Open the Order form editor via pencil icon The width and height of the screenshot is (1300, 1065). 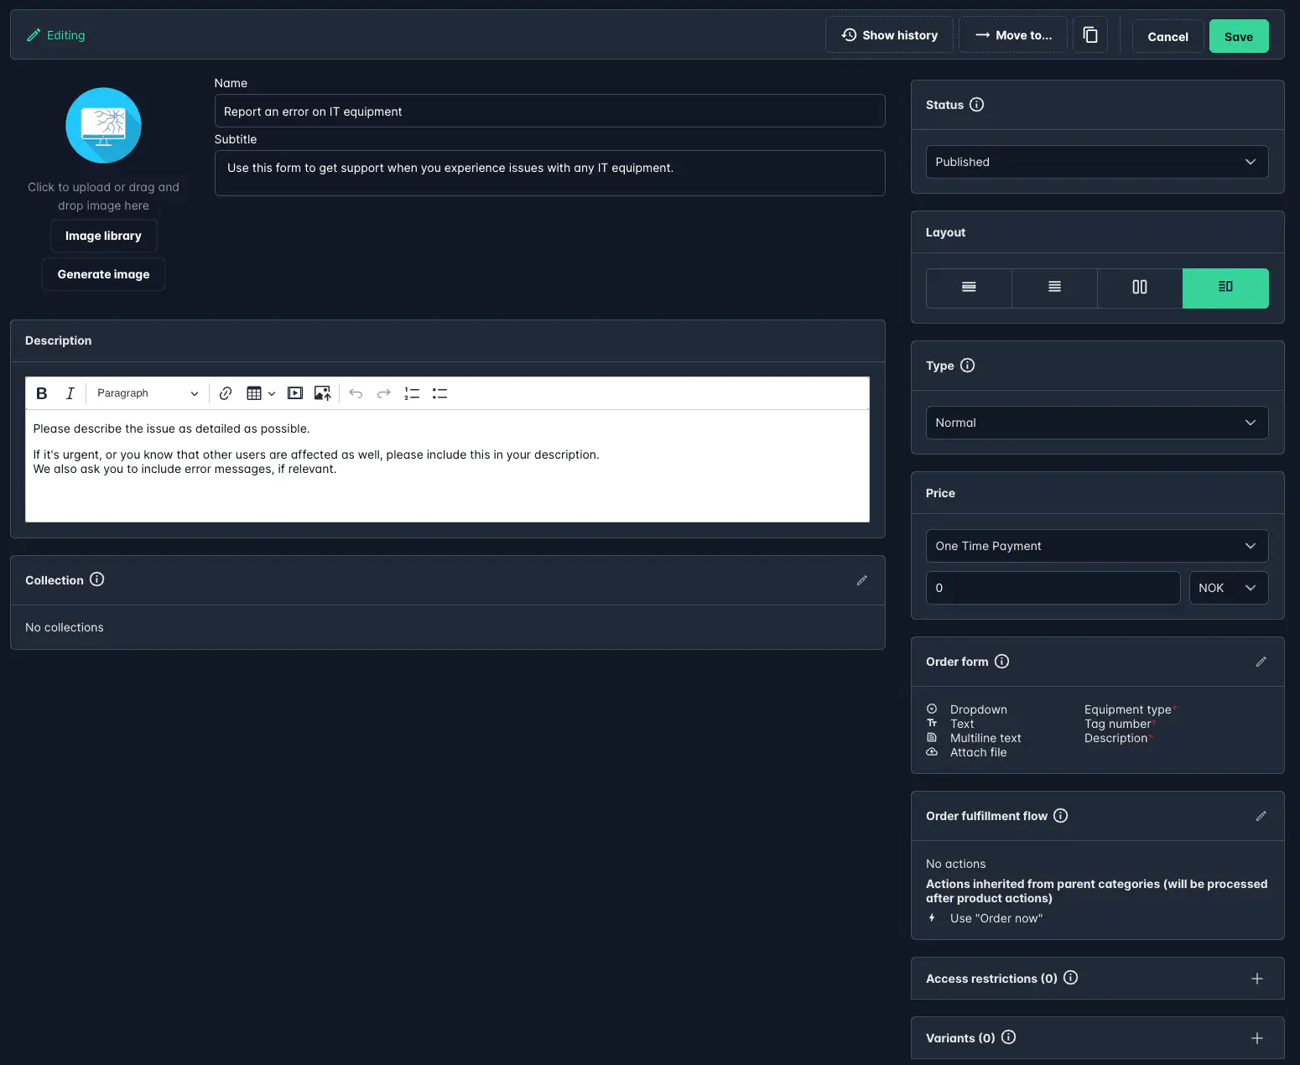pos(1261,662)
